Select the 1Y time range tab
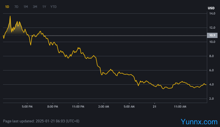This screenshot has width=220, height=127. (x=44, y=7)
